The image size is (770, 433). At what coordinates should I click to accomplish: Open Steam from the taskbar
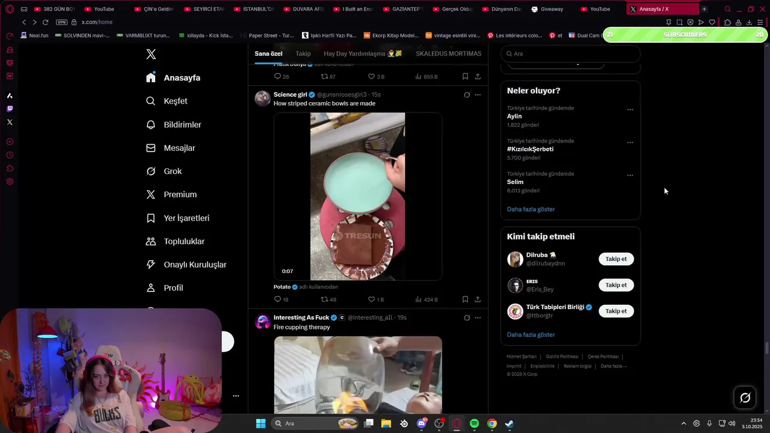click(x=509, y=423)
